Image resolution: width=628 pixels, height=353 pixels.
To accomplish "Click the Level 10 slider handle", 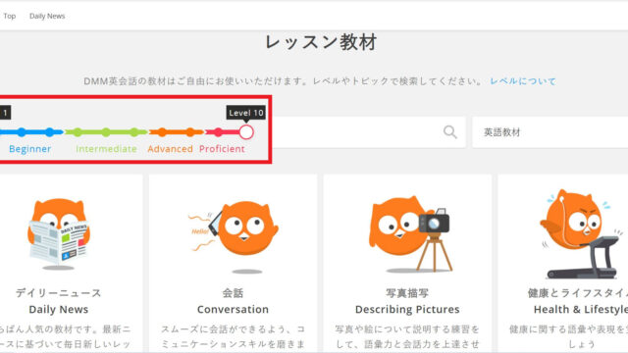I will (x=246, y=132).
